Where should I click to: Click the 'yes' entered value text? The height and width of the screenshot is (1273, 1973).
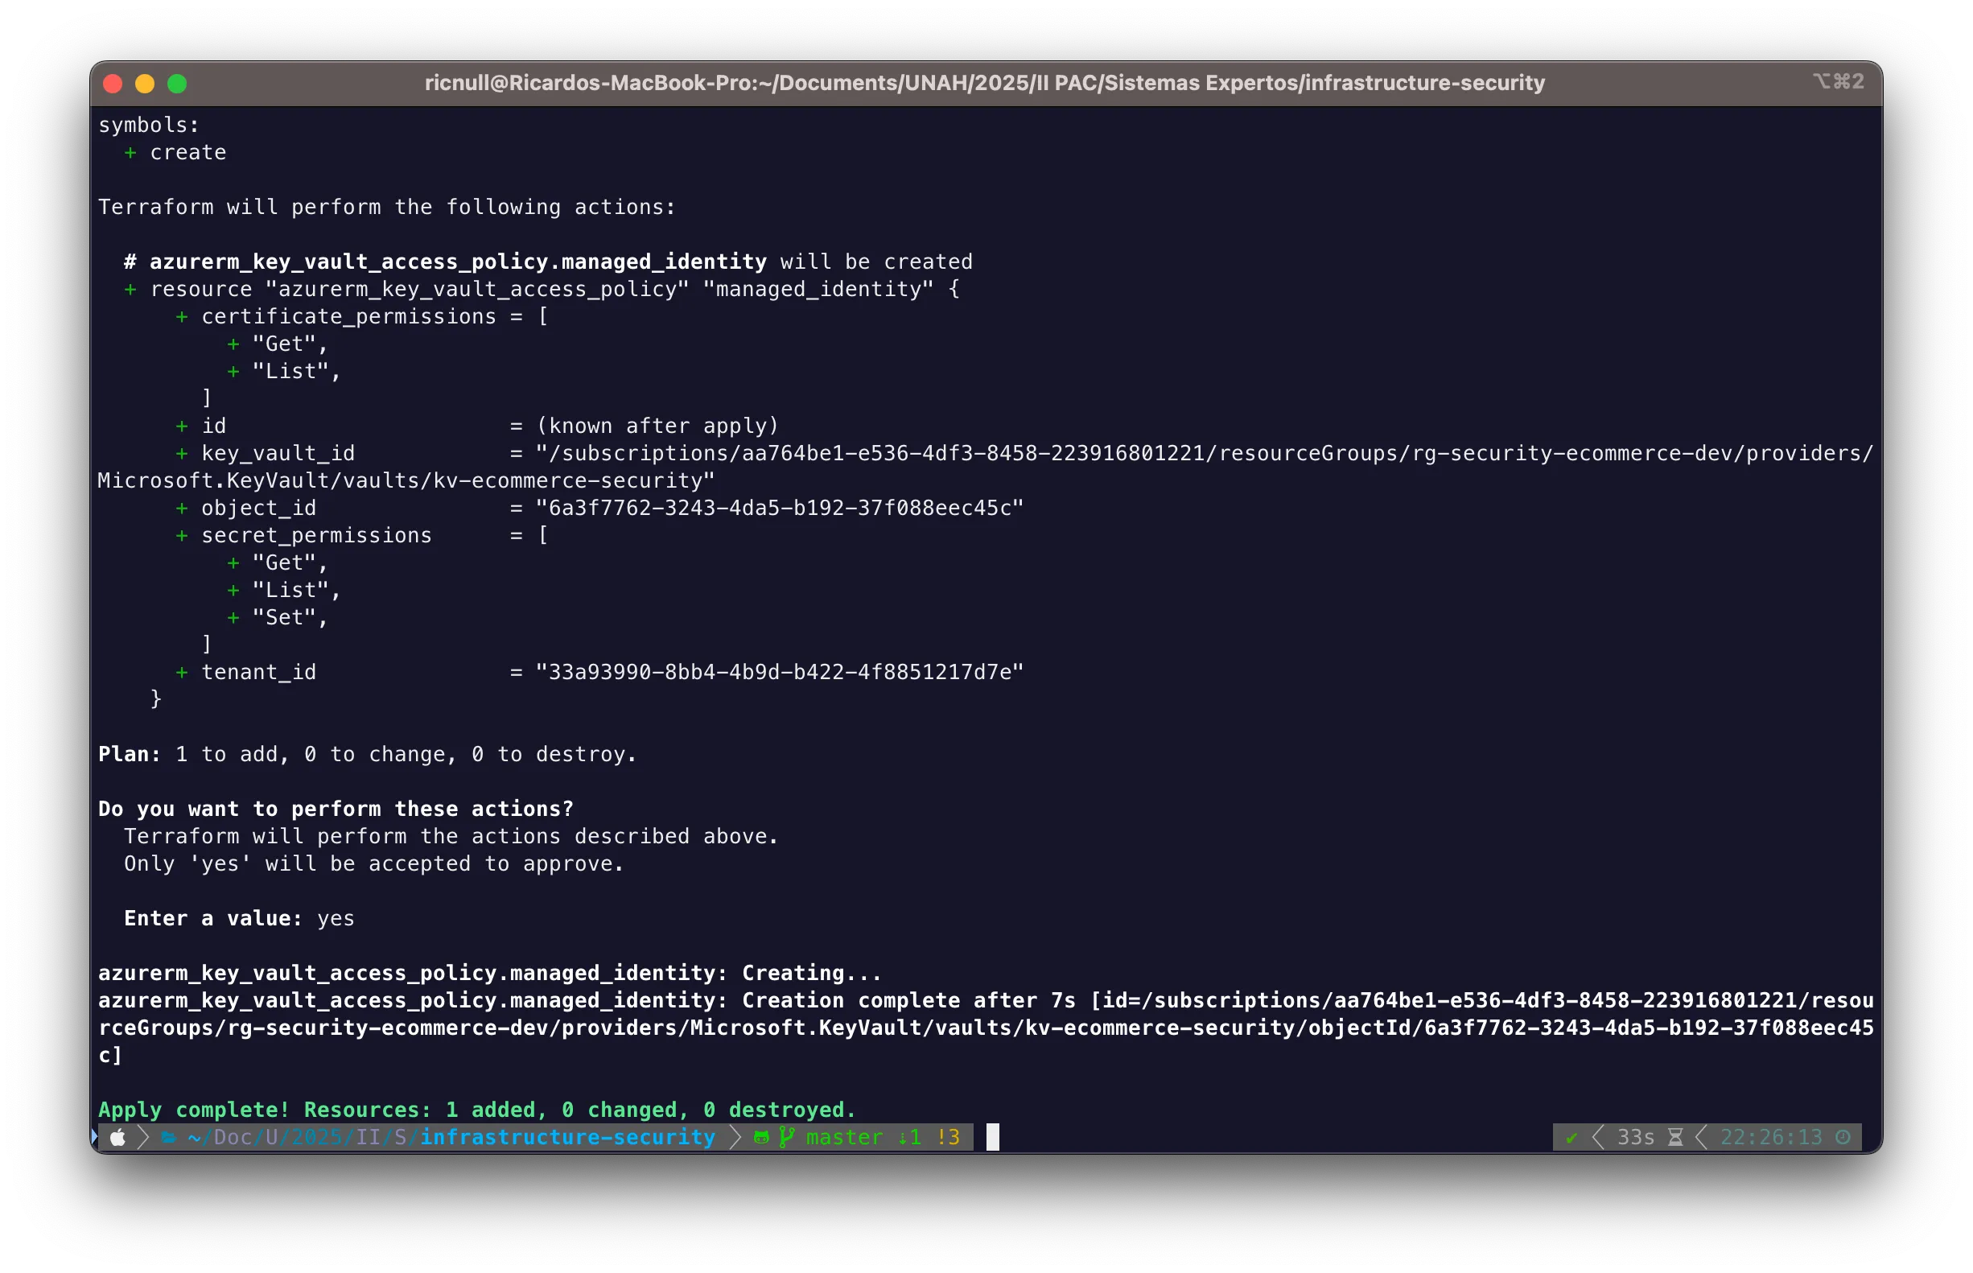pyautogui.click(x=336, y=918)
